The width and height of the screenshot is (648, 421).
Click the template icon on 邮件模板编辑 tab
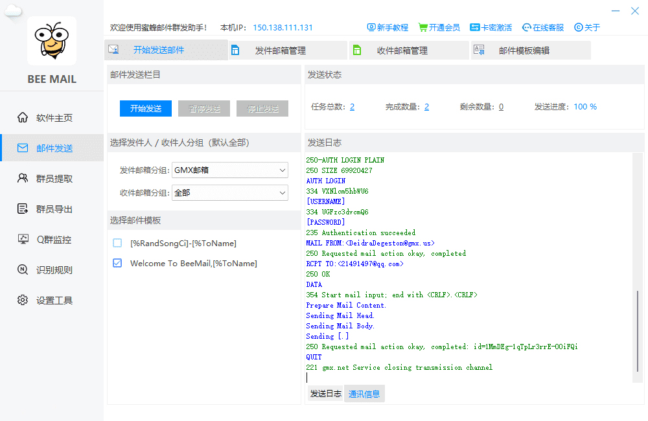[x=479, y=50]
